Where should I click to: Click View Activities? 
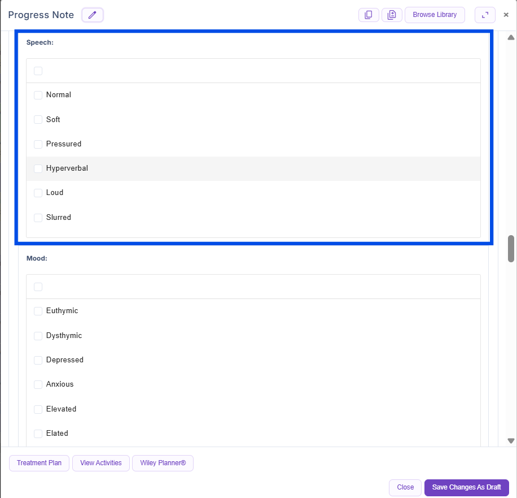(101, 463)
